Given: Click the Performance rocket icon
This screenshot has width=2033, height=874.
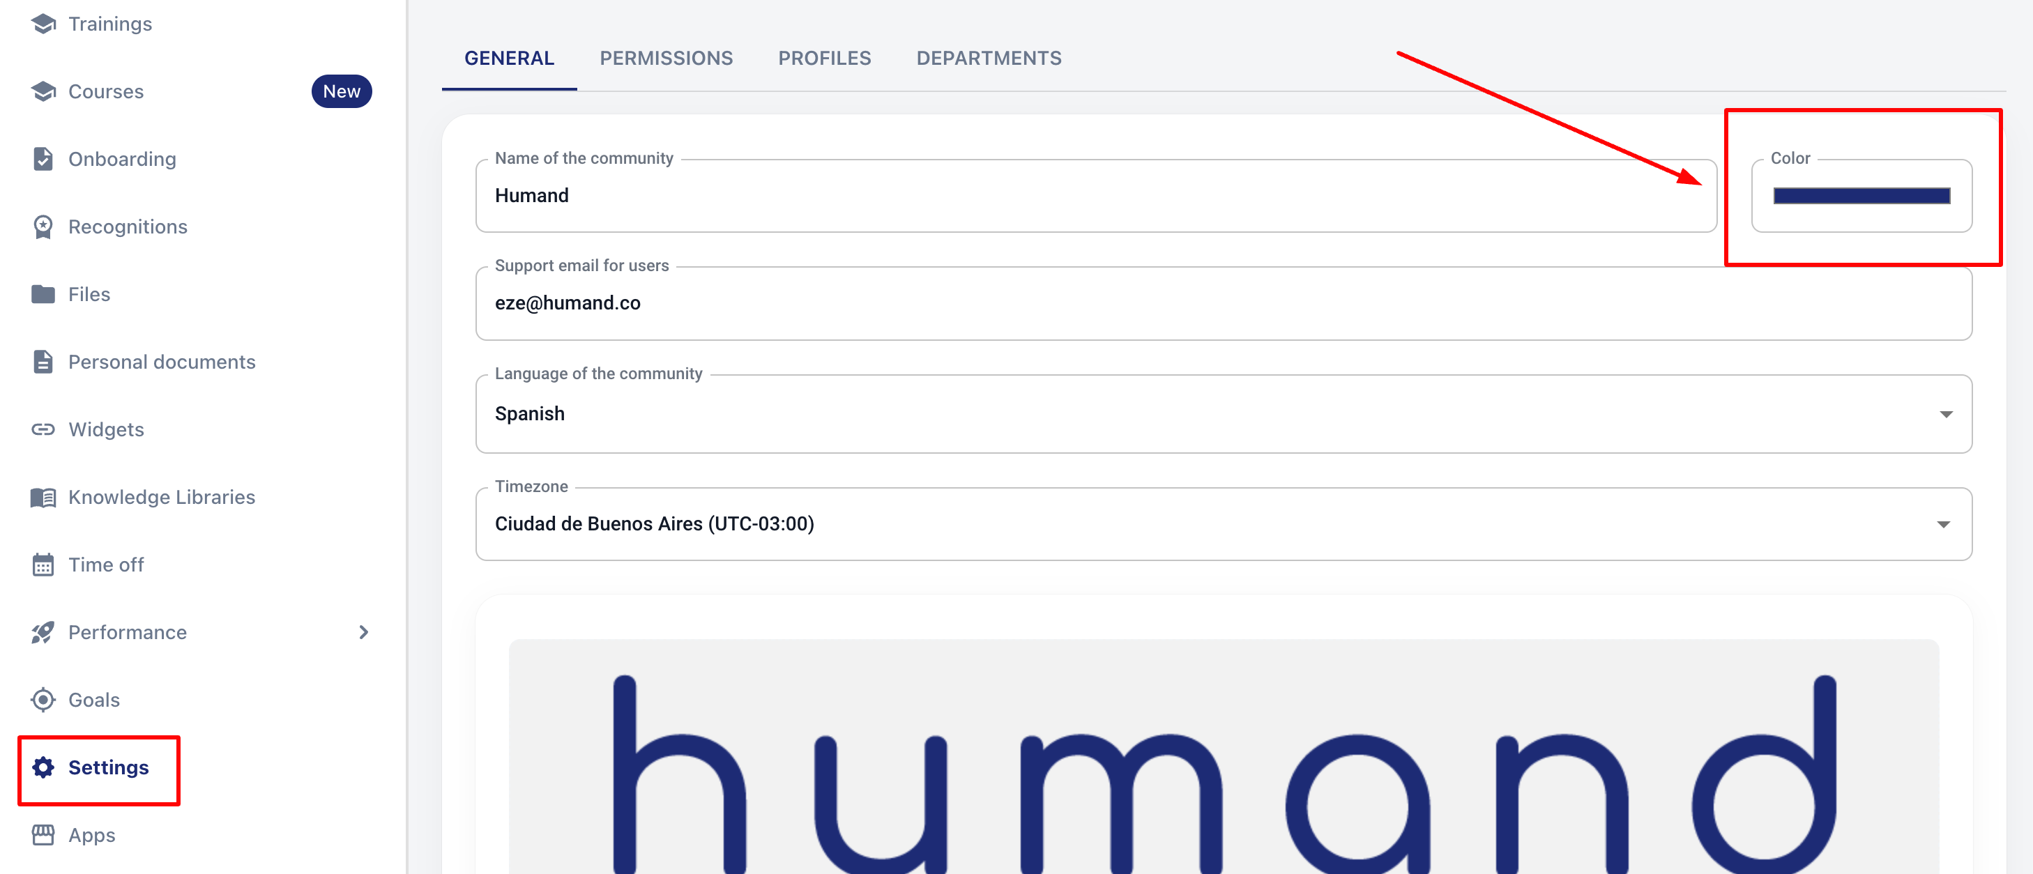Looking at the screenshot, I should 43,633.
